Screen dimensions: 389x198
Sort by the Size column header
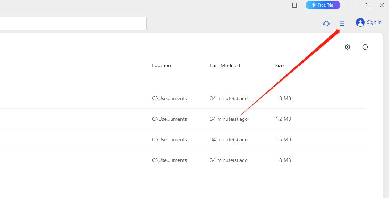click(279, 65)
